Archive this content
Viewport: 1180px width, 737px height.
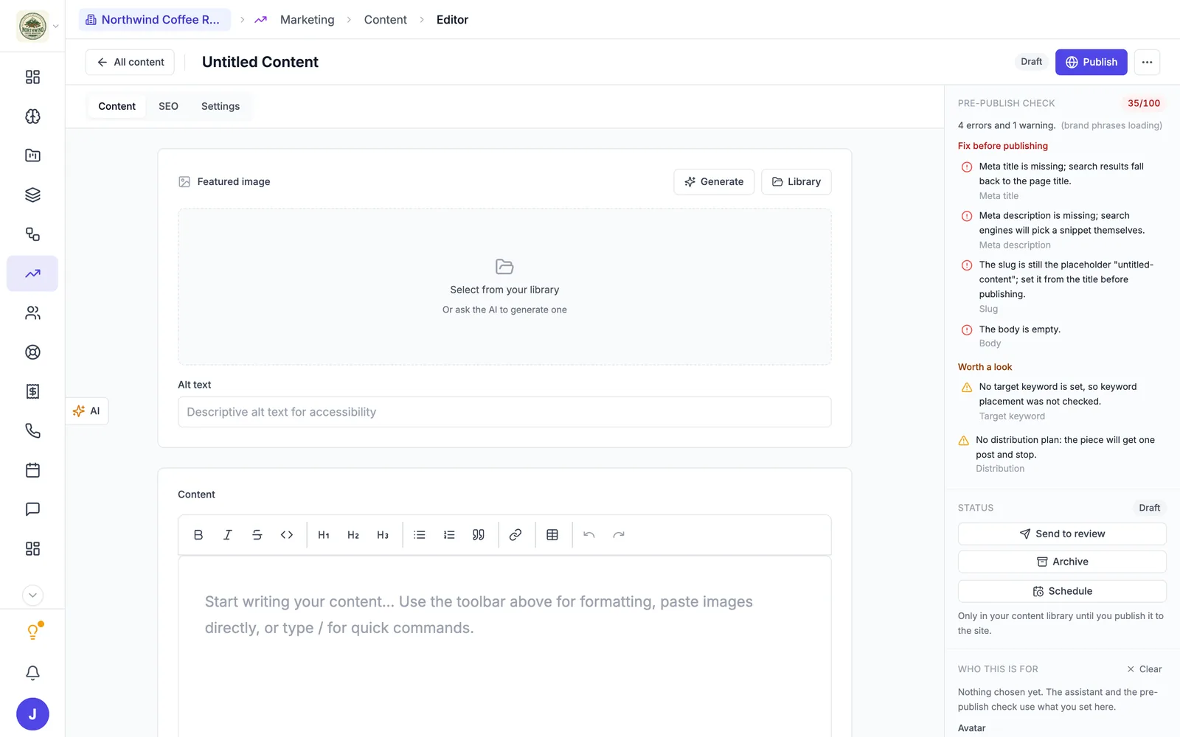coord(1062,562)
